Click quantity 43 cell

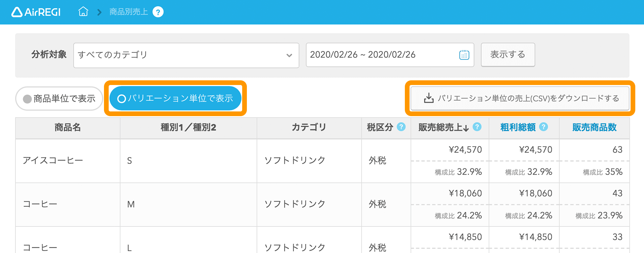coord(618,193)
